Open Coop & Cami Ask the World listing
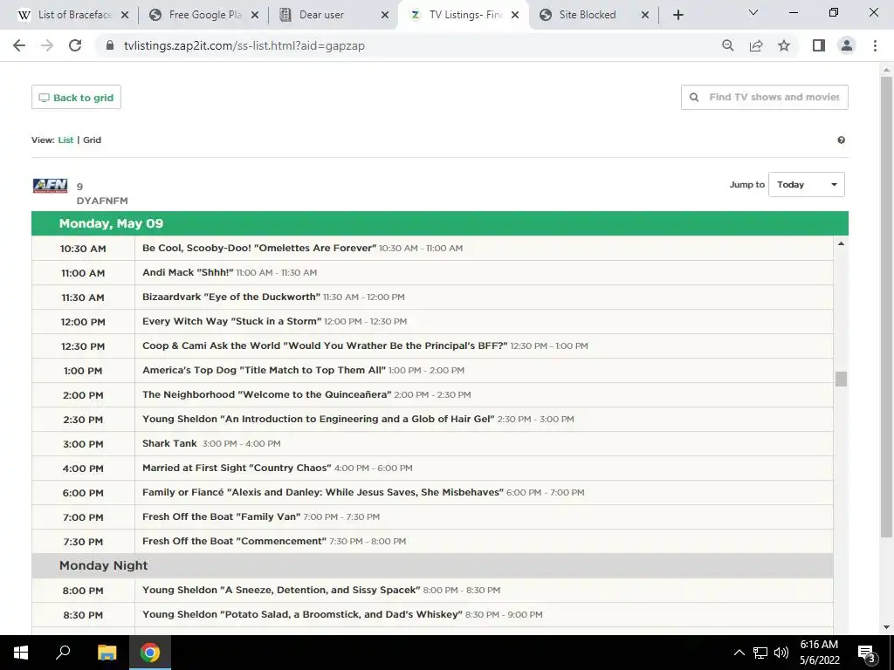894x670 pixels. tap(325, 346)
